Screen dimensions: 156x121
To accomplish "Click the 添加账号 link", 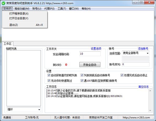I will click(x=143, y=49).
